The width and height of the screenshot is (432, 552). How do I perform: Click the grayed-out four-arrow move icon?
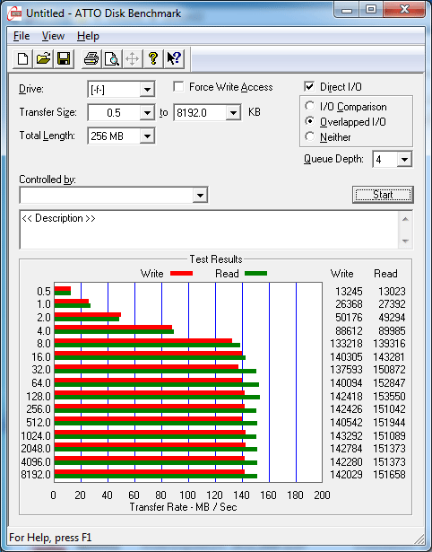pyautogui.click(x=132, y=58)
